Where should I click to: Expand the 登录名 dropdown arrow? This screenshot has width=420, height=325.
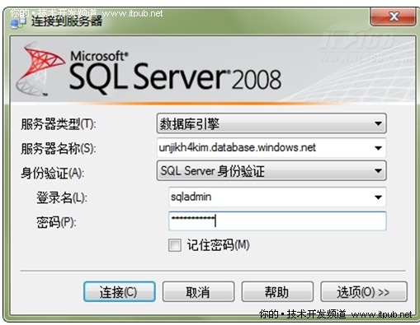pyautogui.click(x=378, y=197)
